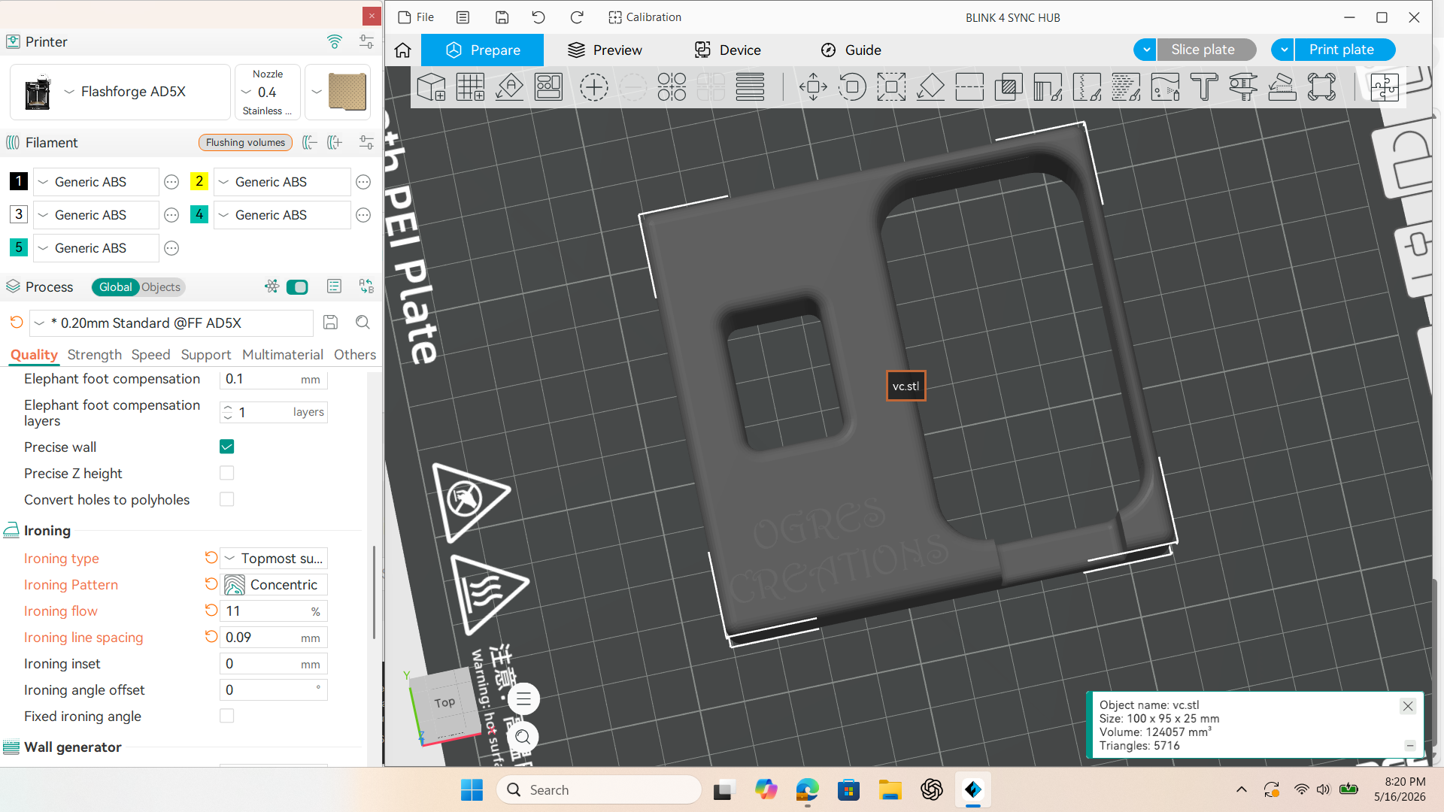The height and width of the screenshot is (812, 1444).
Task: Open the Strength settings tab
Action: point(95,355)
